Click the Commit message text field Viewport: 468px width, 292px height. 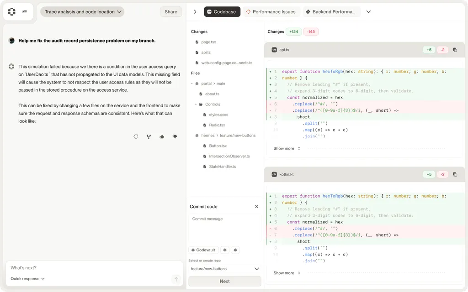point(225,228)
